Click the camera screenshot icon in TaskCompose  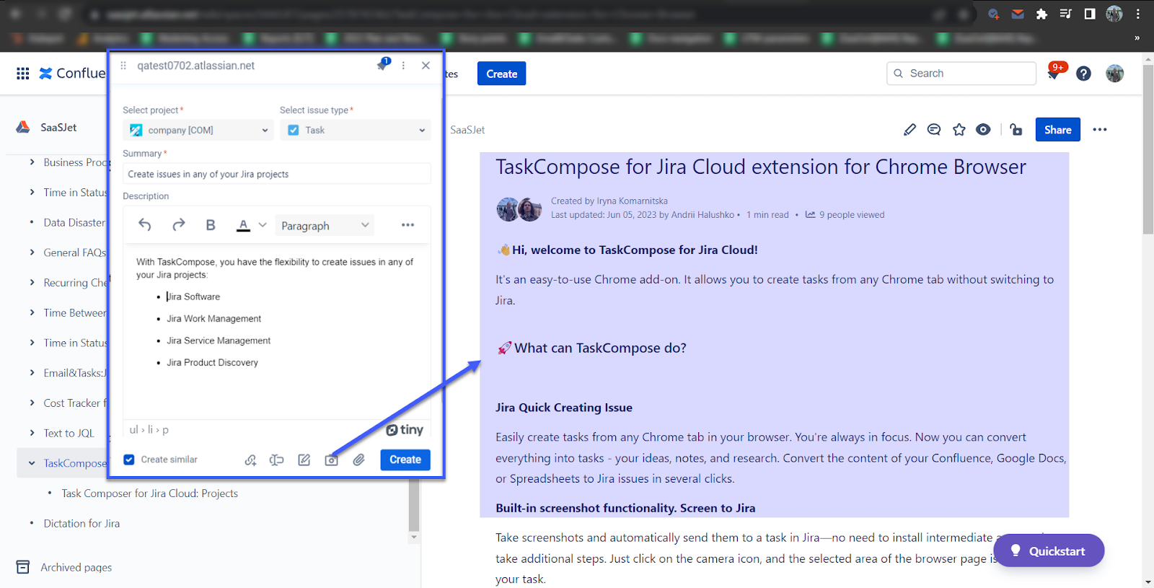pos(331,460)
